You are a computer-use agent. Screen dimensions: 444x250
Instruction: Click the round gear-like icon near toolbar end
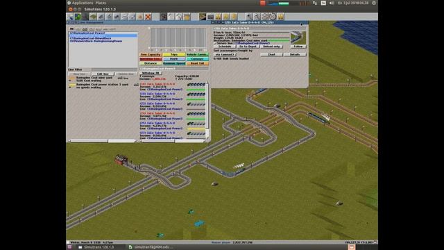[272, 17]
